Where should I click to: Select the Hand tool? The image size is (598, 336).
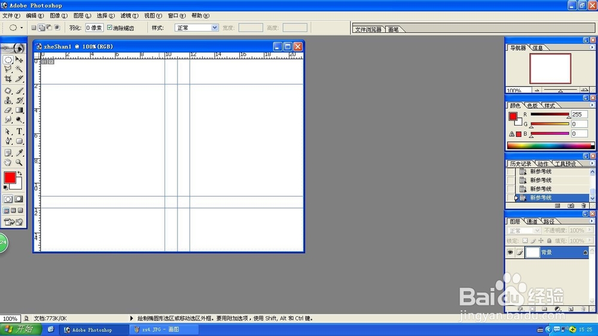[x=8, y=163]
